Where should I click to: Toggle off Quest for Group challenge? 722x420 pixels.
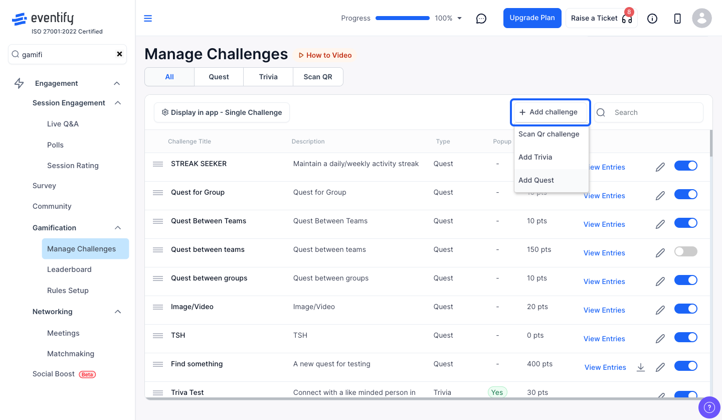click(686, 194)
